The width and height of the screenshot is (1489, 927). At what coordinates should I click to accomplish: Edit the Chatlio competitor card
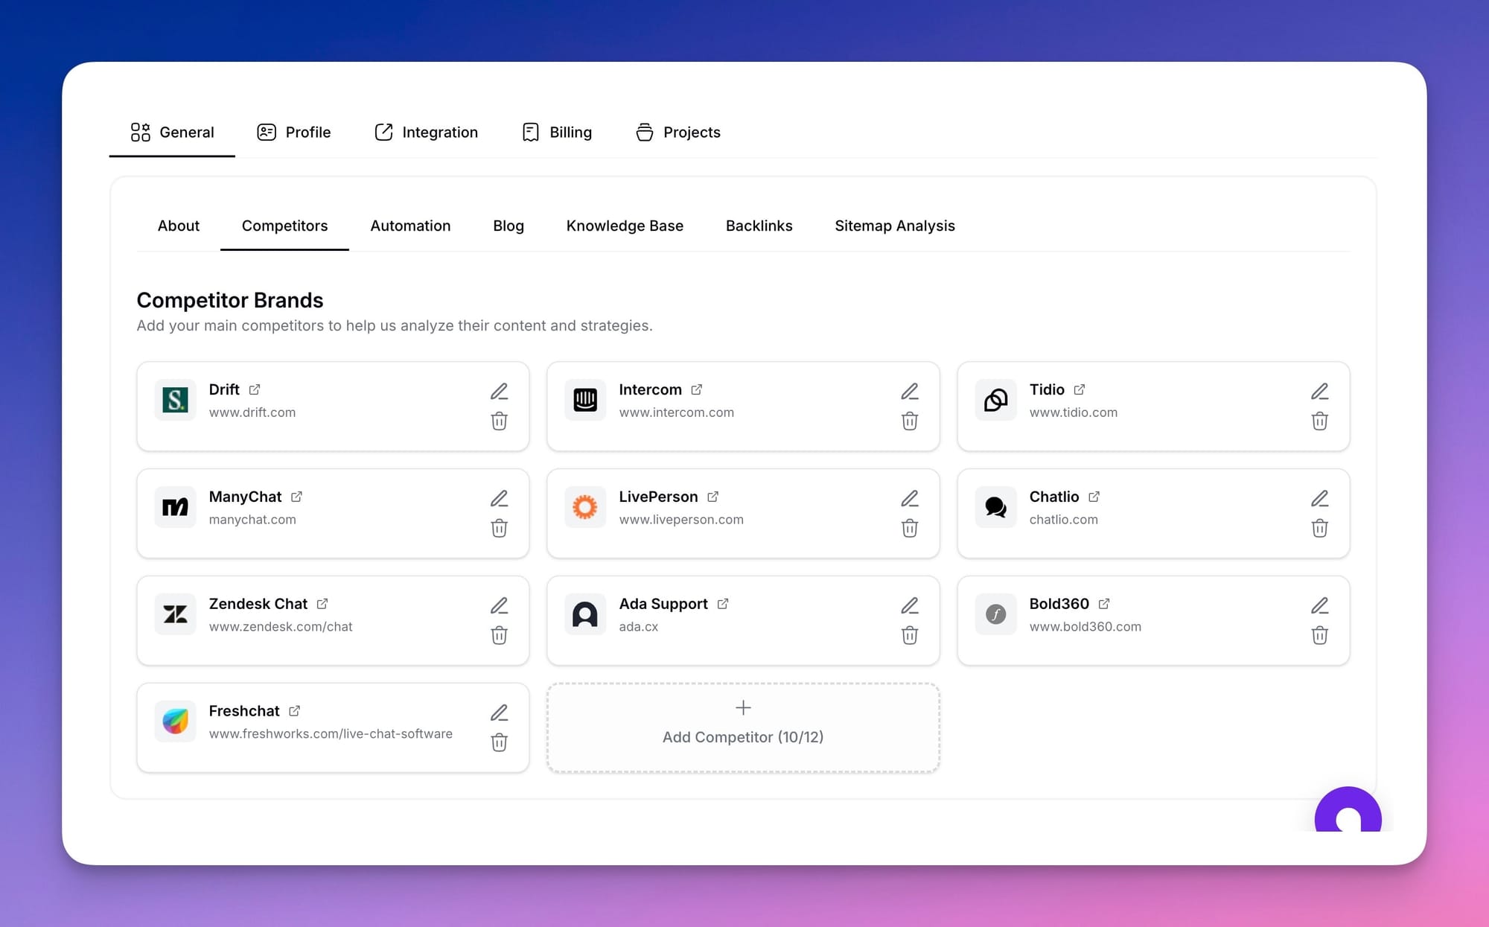pos(1319,499)
